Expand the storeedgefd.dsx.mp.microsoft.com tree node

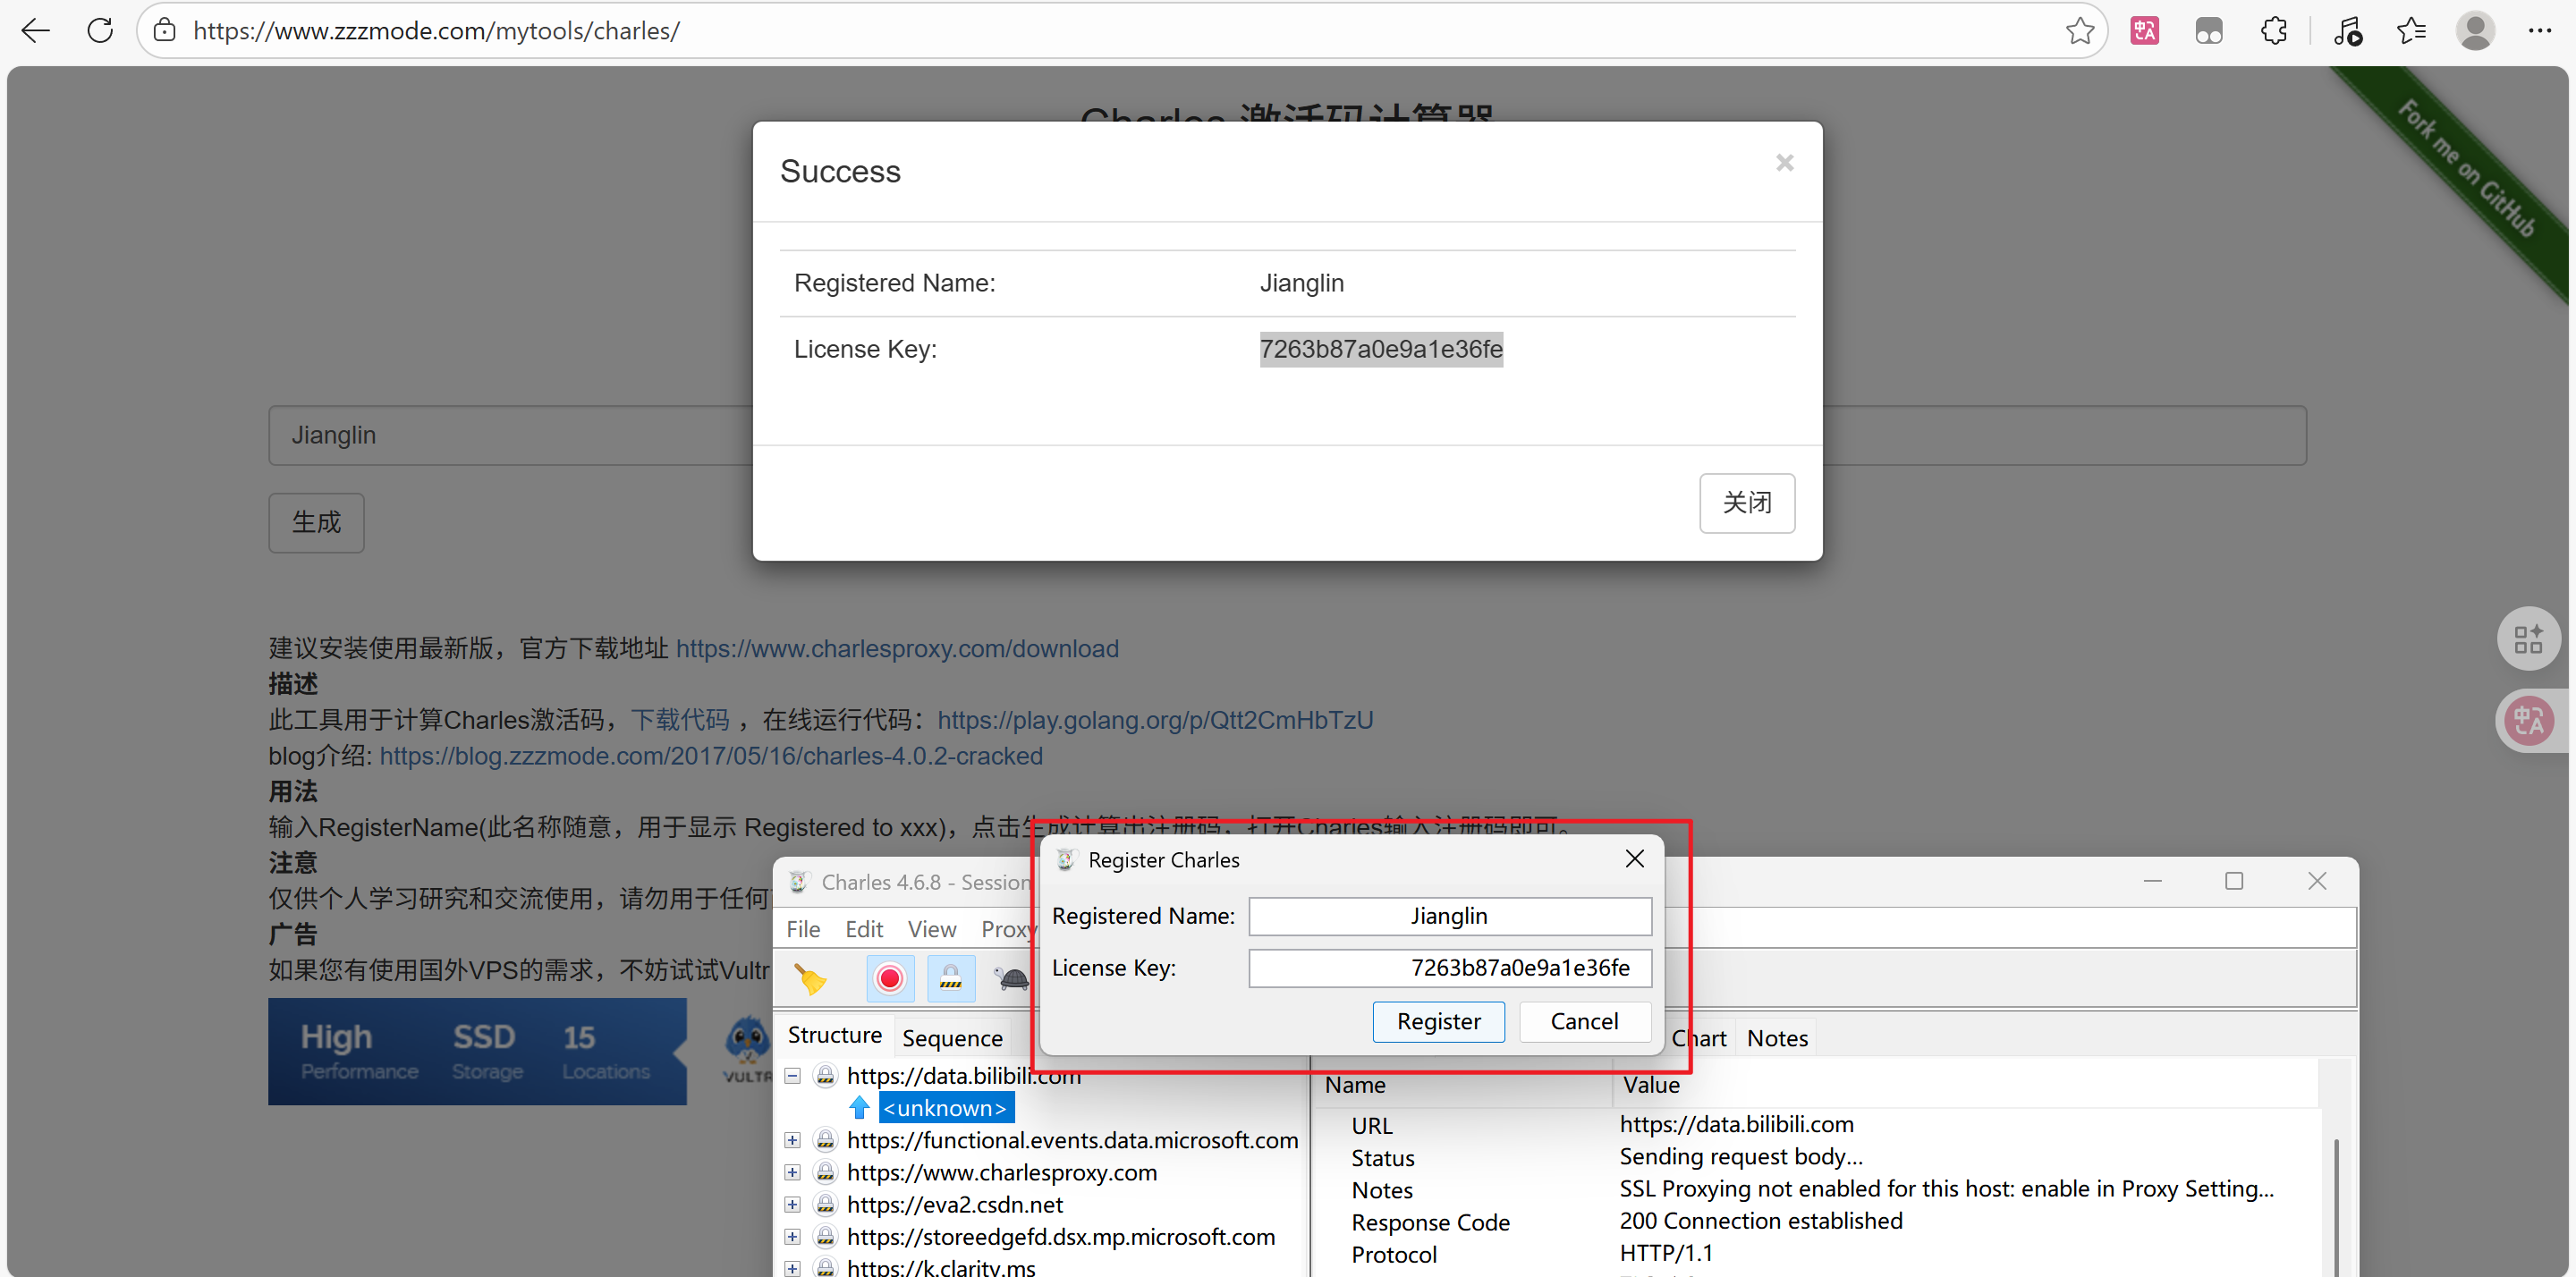click(x=792, y=1237)
